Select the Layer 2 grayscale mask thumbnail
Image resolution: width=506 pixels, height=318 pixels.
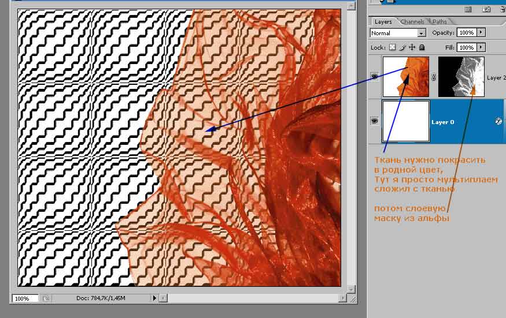[x=461, y=77]
